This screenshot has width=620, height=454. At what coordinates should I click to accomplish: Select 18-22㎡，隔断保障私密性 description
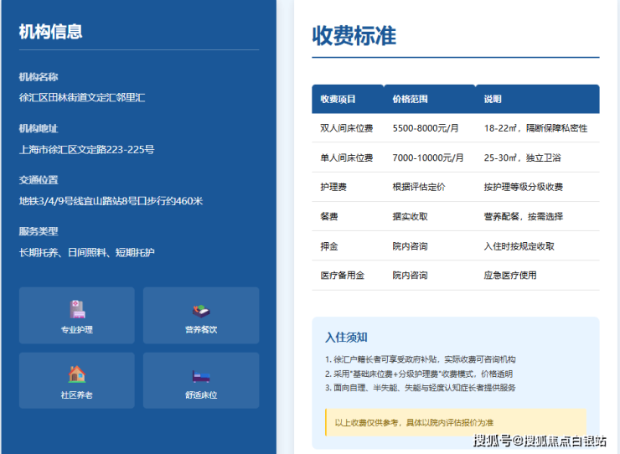click(x=535, y=128)
